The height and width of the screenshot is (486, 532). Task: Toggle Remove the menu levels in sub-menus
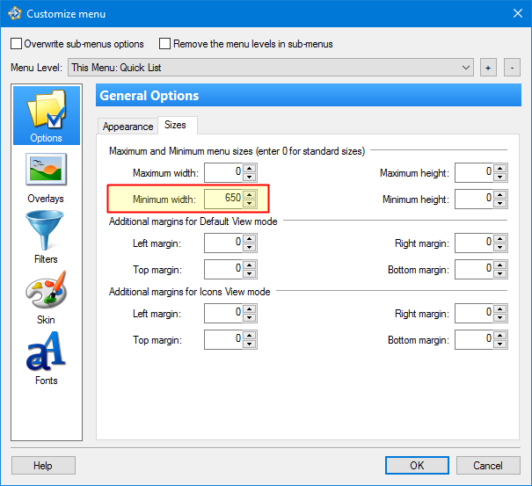[164, 44]
